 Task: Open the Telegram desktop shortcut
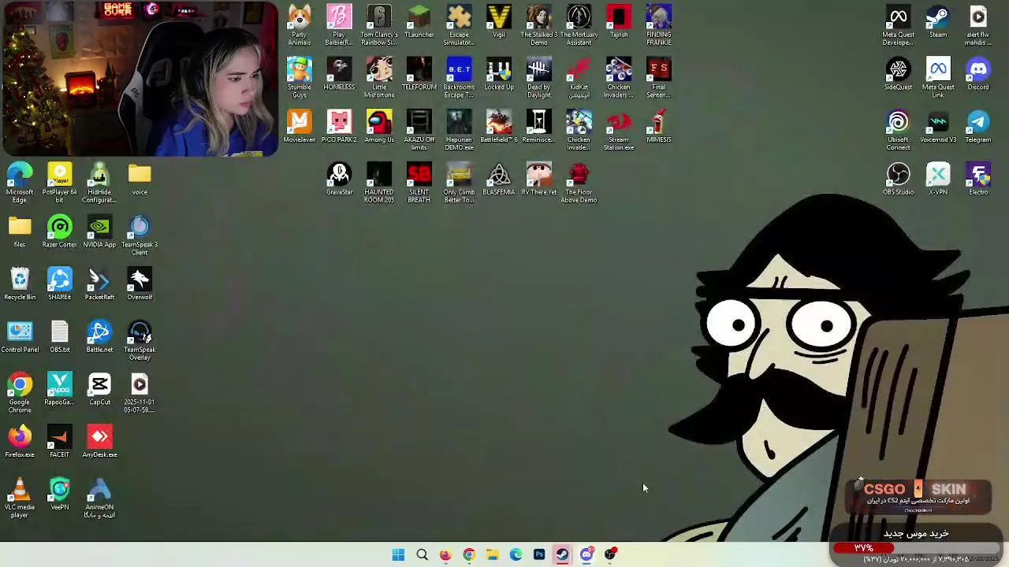(x=978, y=127)
